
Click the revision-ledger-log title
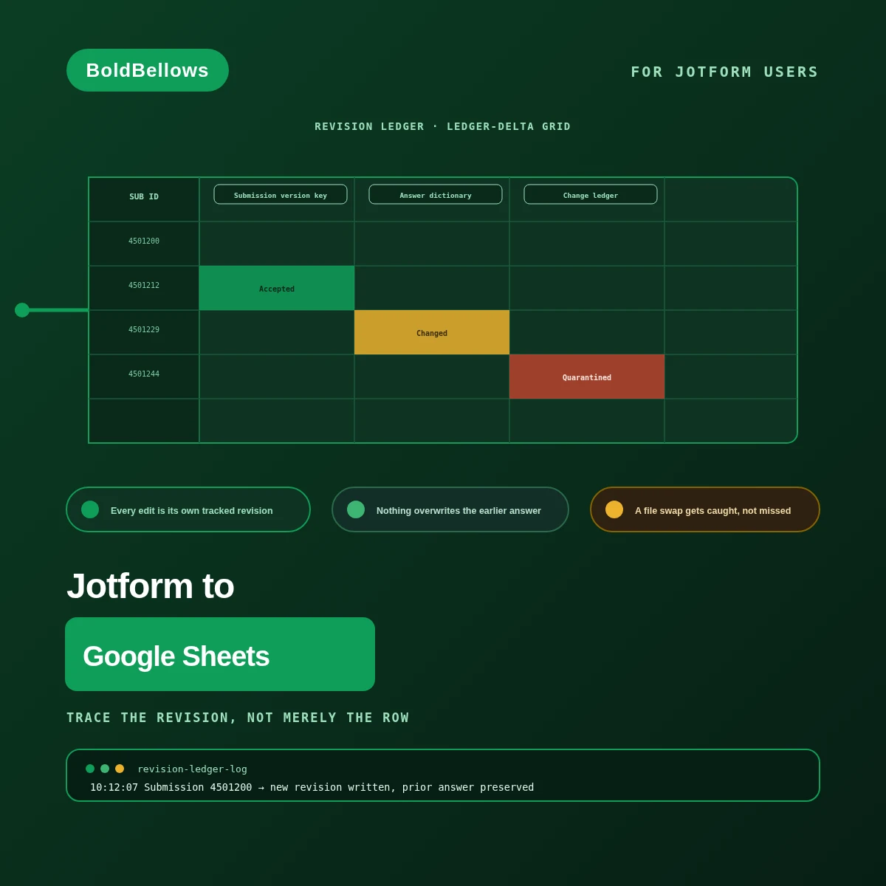192,769
